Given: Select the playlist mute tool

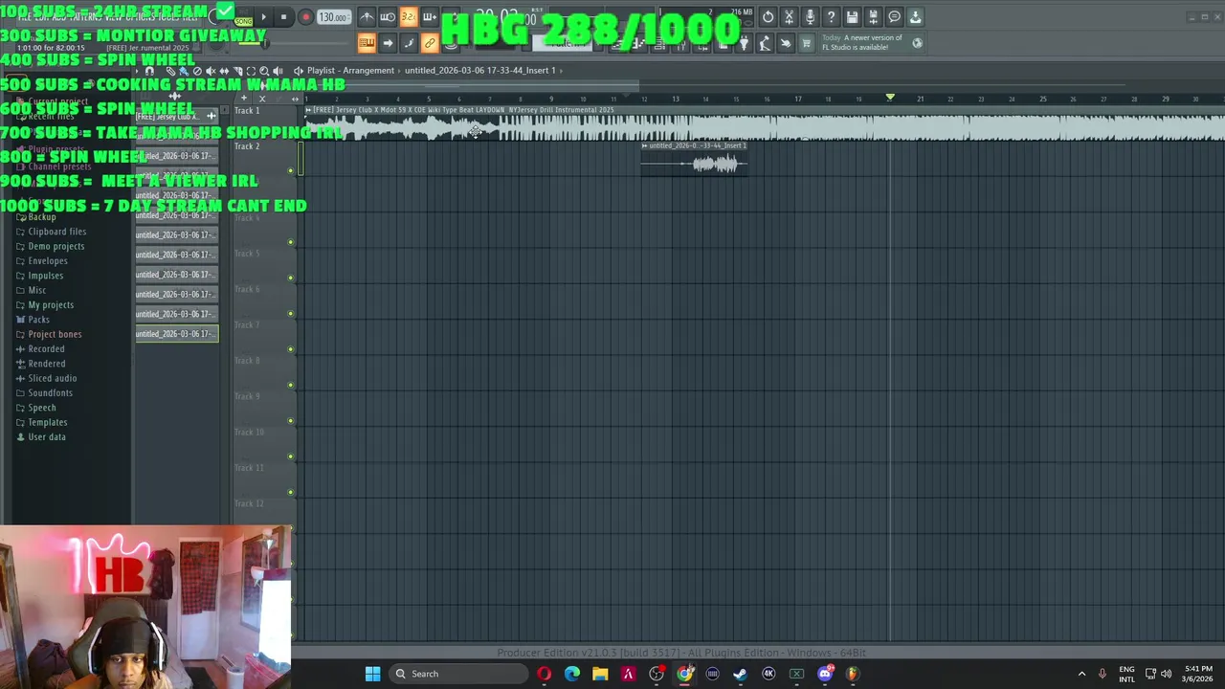Looking at the screenshot, I should click(x=211, y=71).
